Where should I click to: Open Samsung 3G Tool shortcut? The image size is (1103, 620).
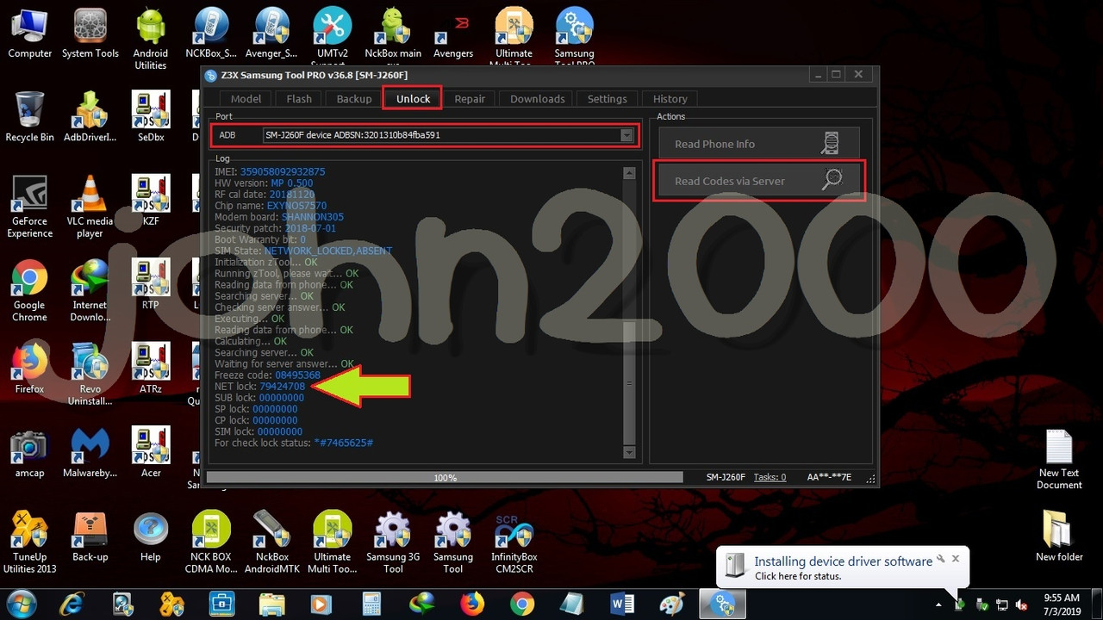pyautogui.click(x=392, y=542)
